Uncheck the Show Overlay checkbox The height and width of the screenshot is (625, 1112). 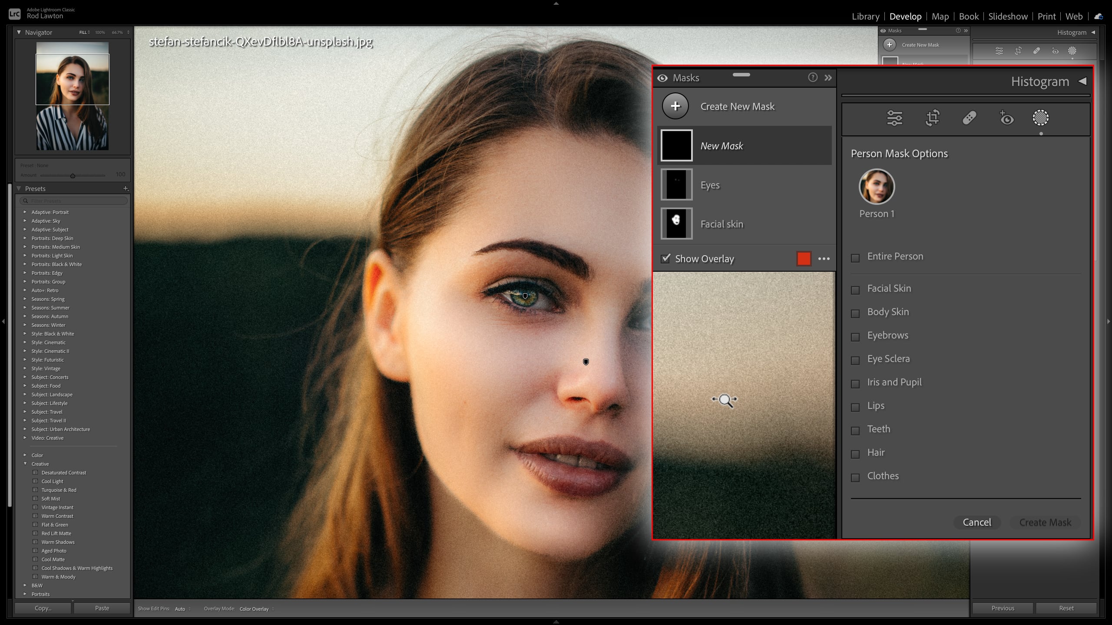665,259
